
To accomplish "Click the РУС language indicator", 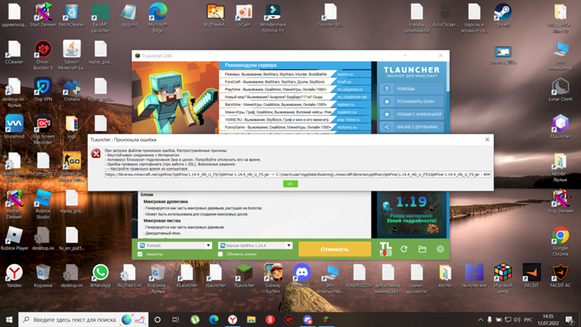I will pos(529,320).
